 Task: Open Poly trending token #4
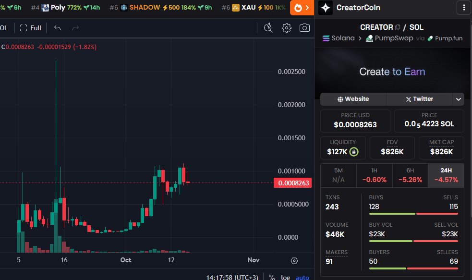(66, 7)
